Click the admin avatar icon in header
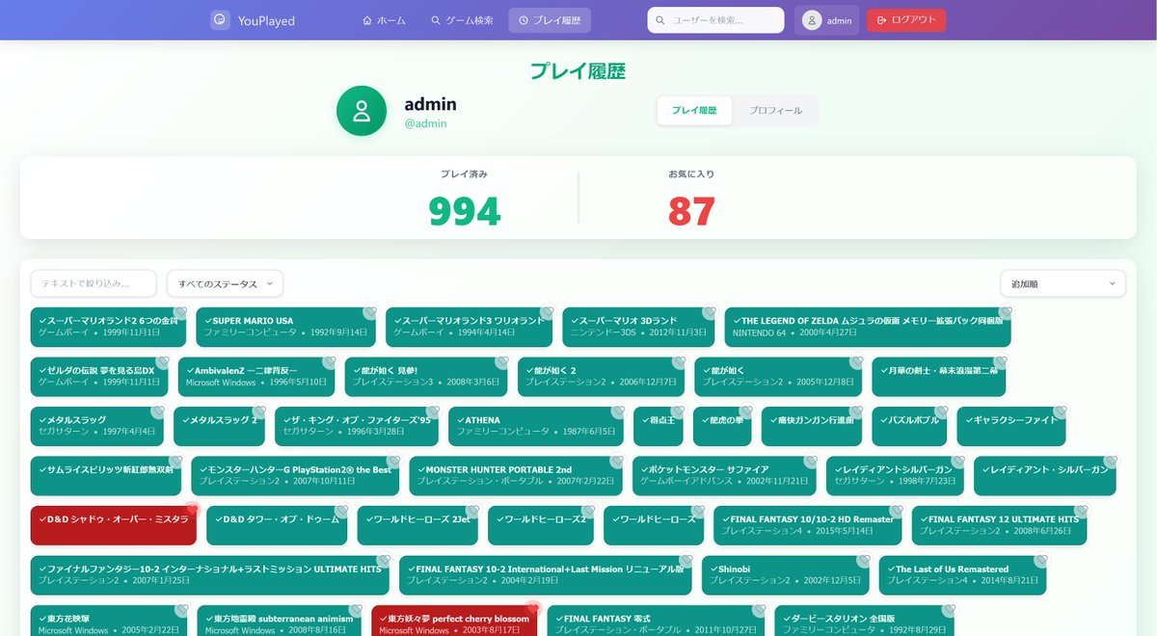This screenshot has height=636, width=1157. click(x=812, y=20)
